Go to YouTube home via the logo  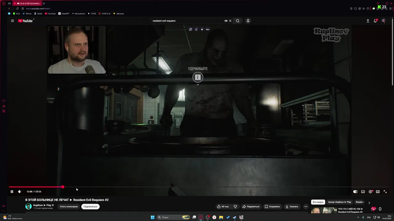tap(25, 21)
